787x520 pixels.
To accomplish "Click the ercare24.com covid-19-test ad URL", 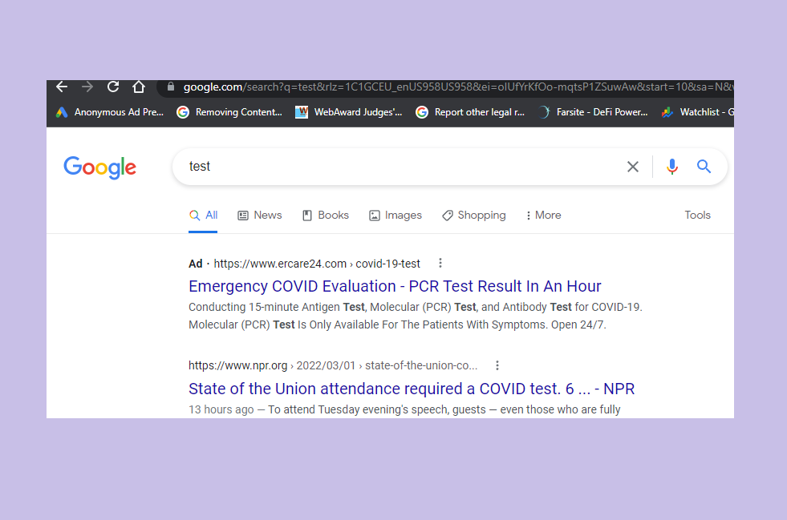I will point(317,264).
